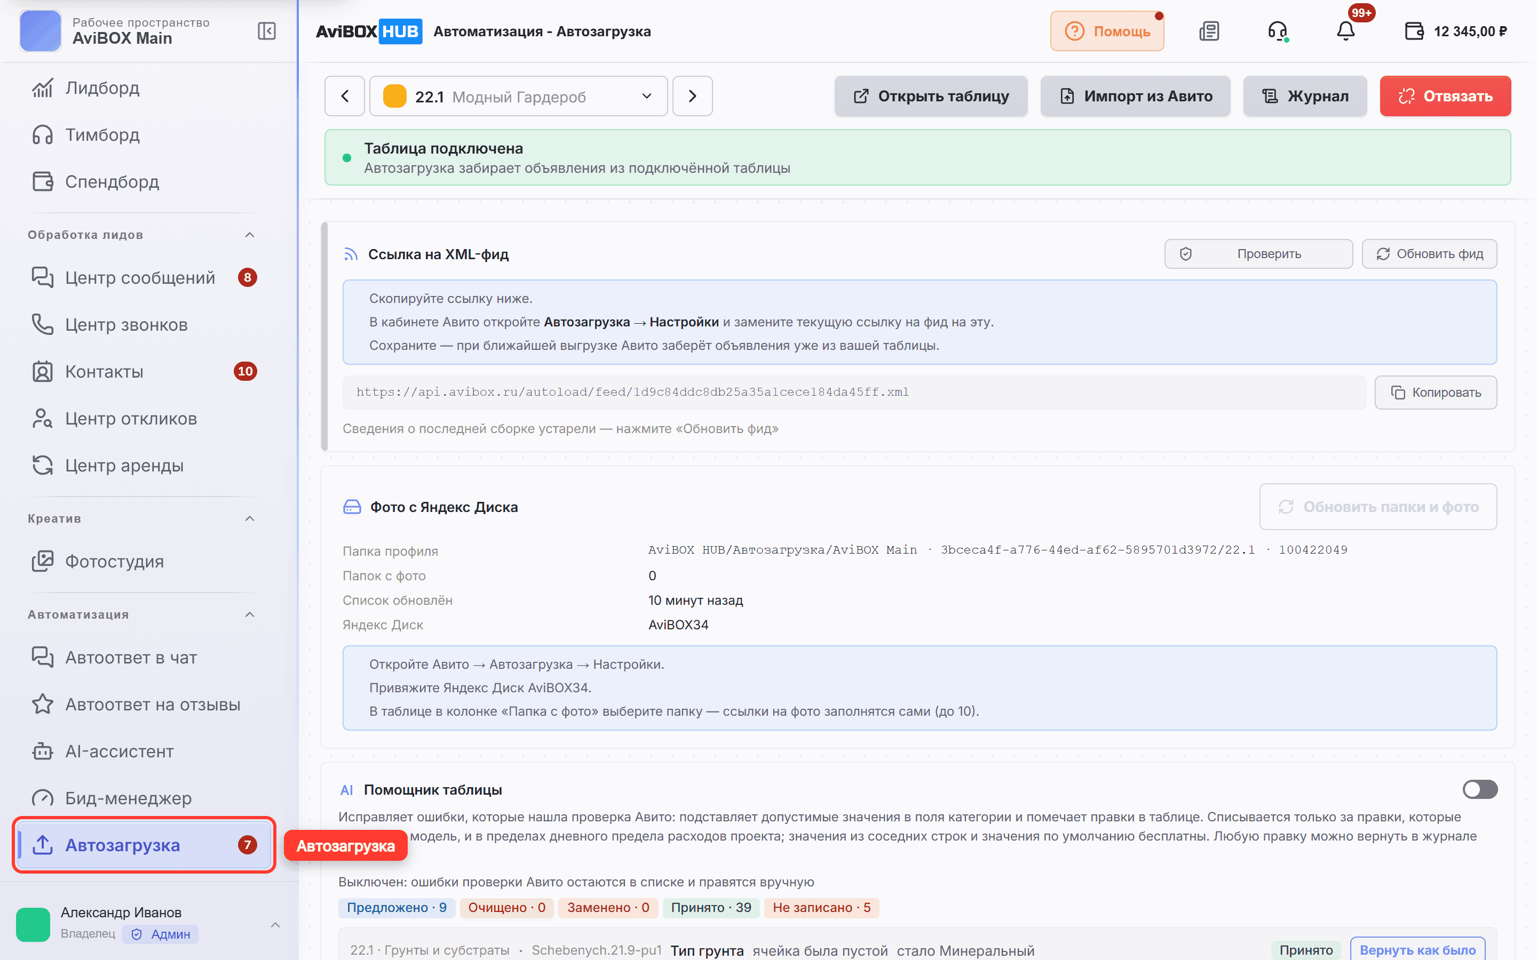The image size is (1537, 960).
Task: Collapse the Креатив section
Action: pos(250,519)
